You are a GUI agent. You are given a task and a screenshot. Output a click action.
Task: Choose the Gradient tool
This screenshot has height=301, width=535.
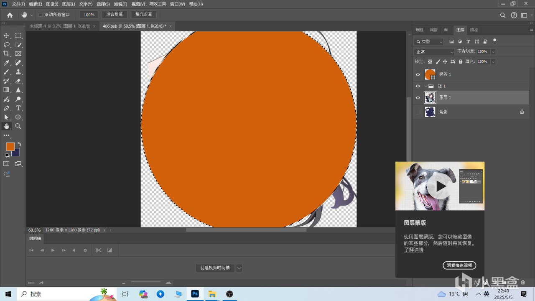[6, 90]
